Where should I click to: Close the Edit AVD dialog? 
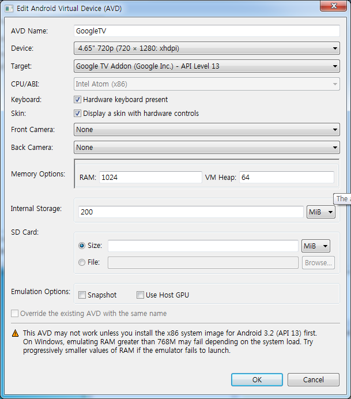tap(334, 6)
